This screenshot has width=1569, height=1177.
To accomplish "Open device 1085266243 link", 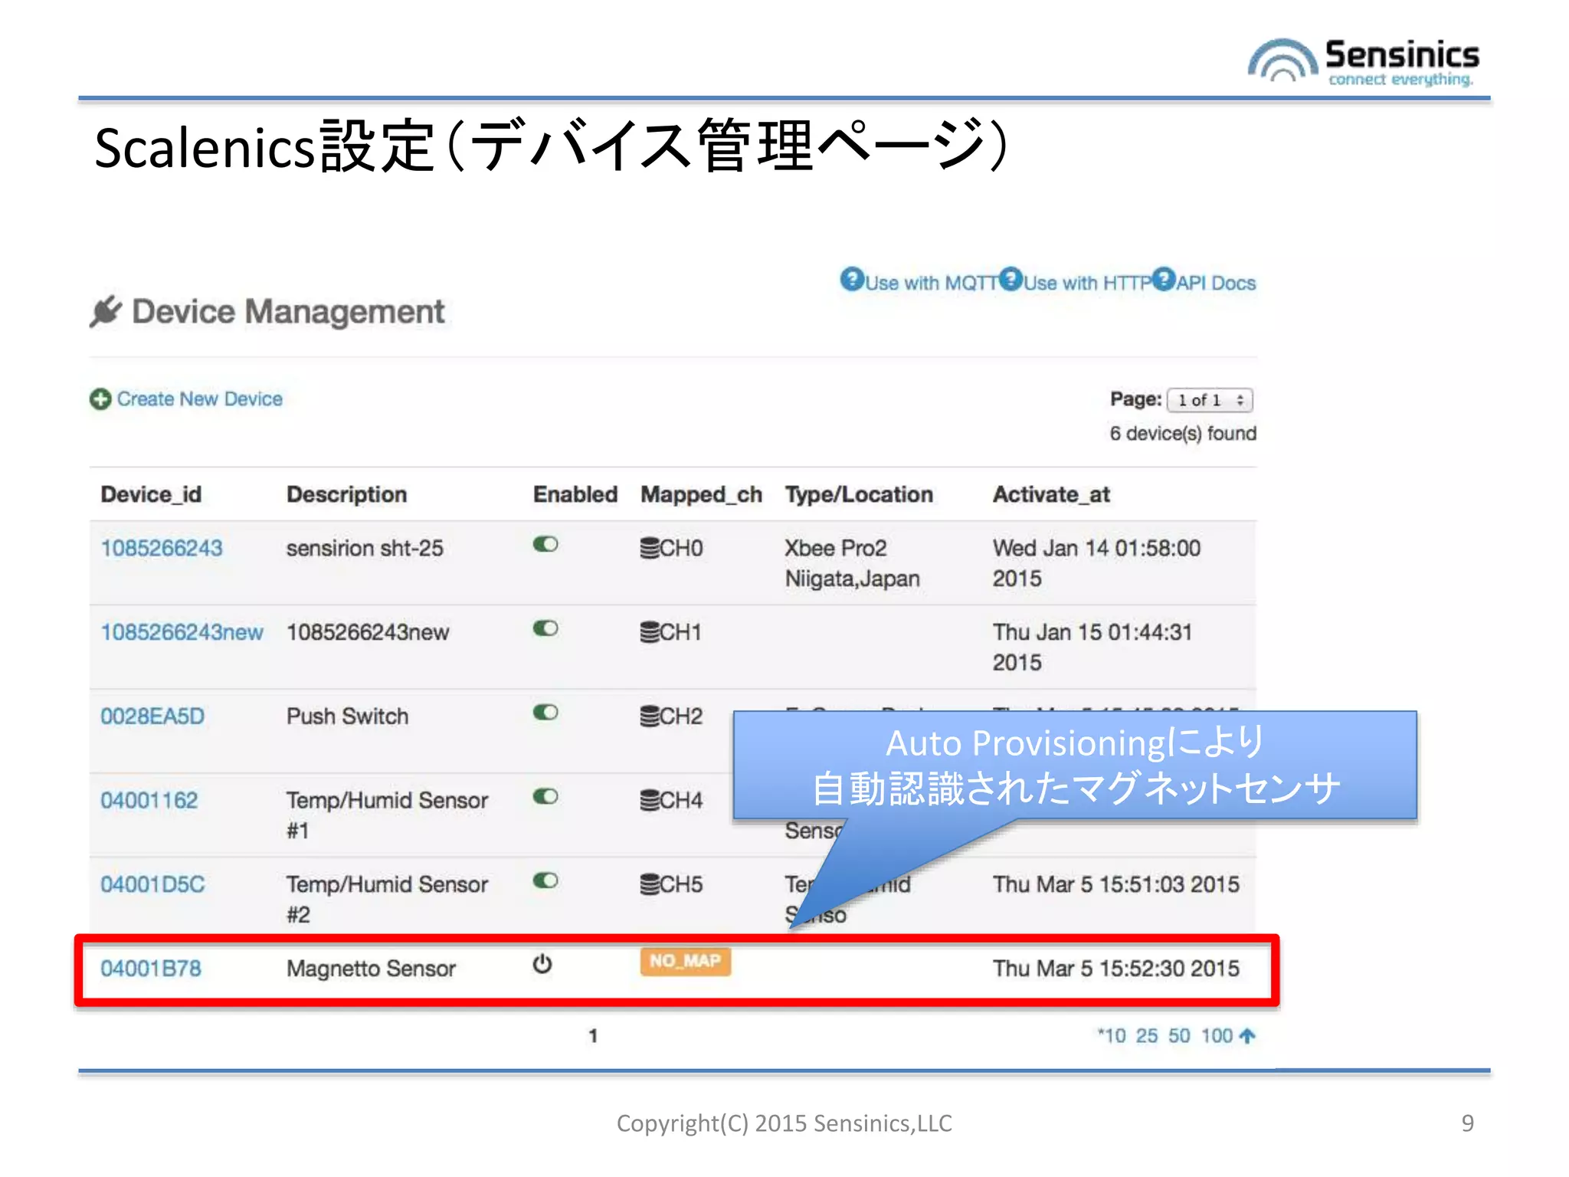I will [162, 548].
